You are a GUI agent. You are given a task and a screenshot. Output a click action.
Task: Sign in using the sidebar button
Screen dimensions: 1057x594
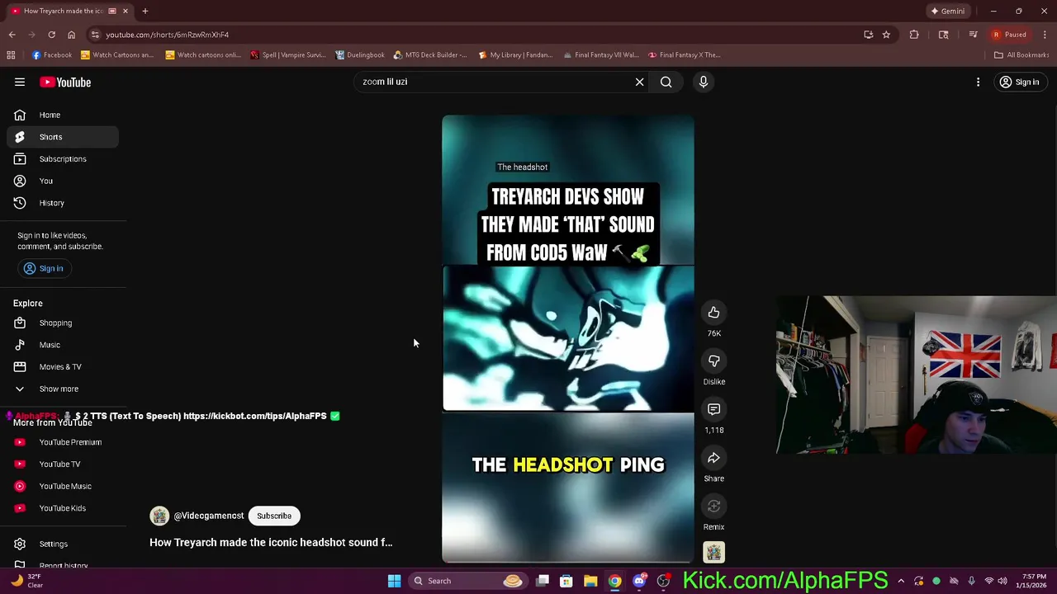pyautogui.click(x=44, y=268)
